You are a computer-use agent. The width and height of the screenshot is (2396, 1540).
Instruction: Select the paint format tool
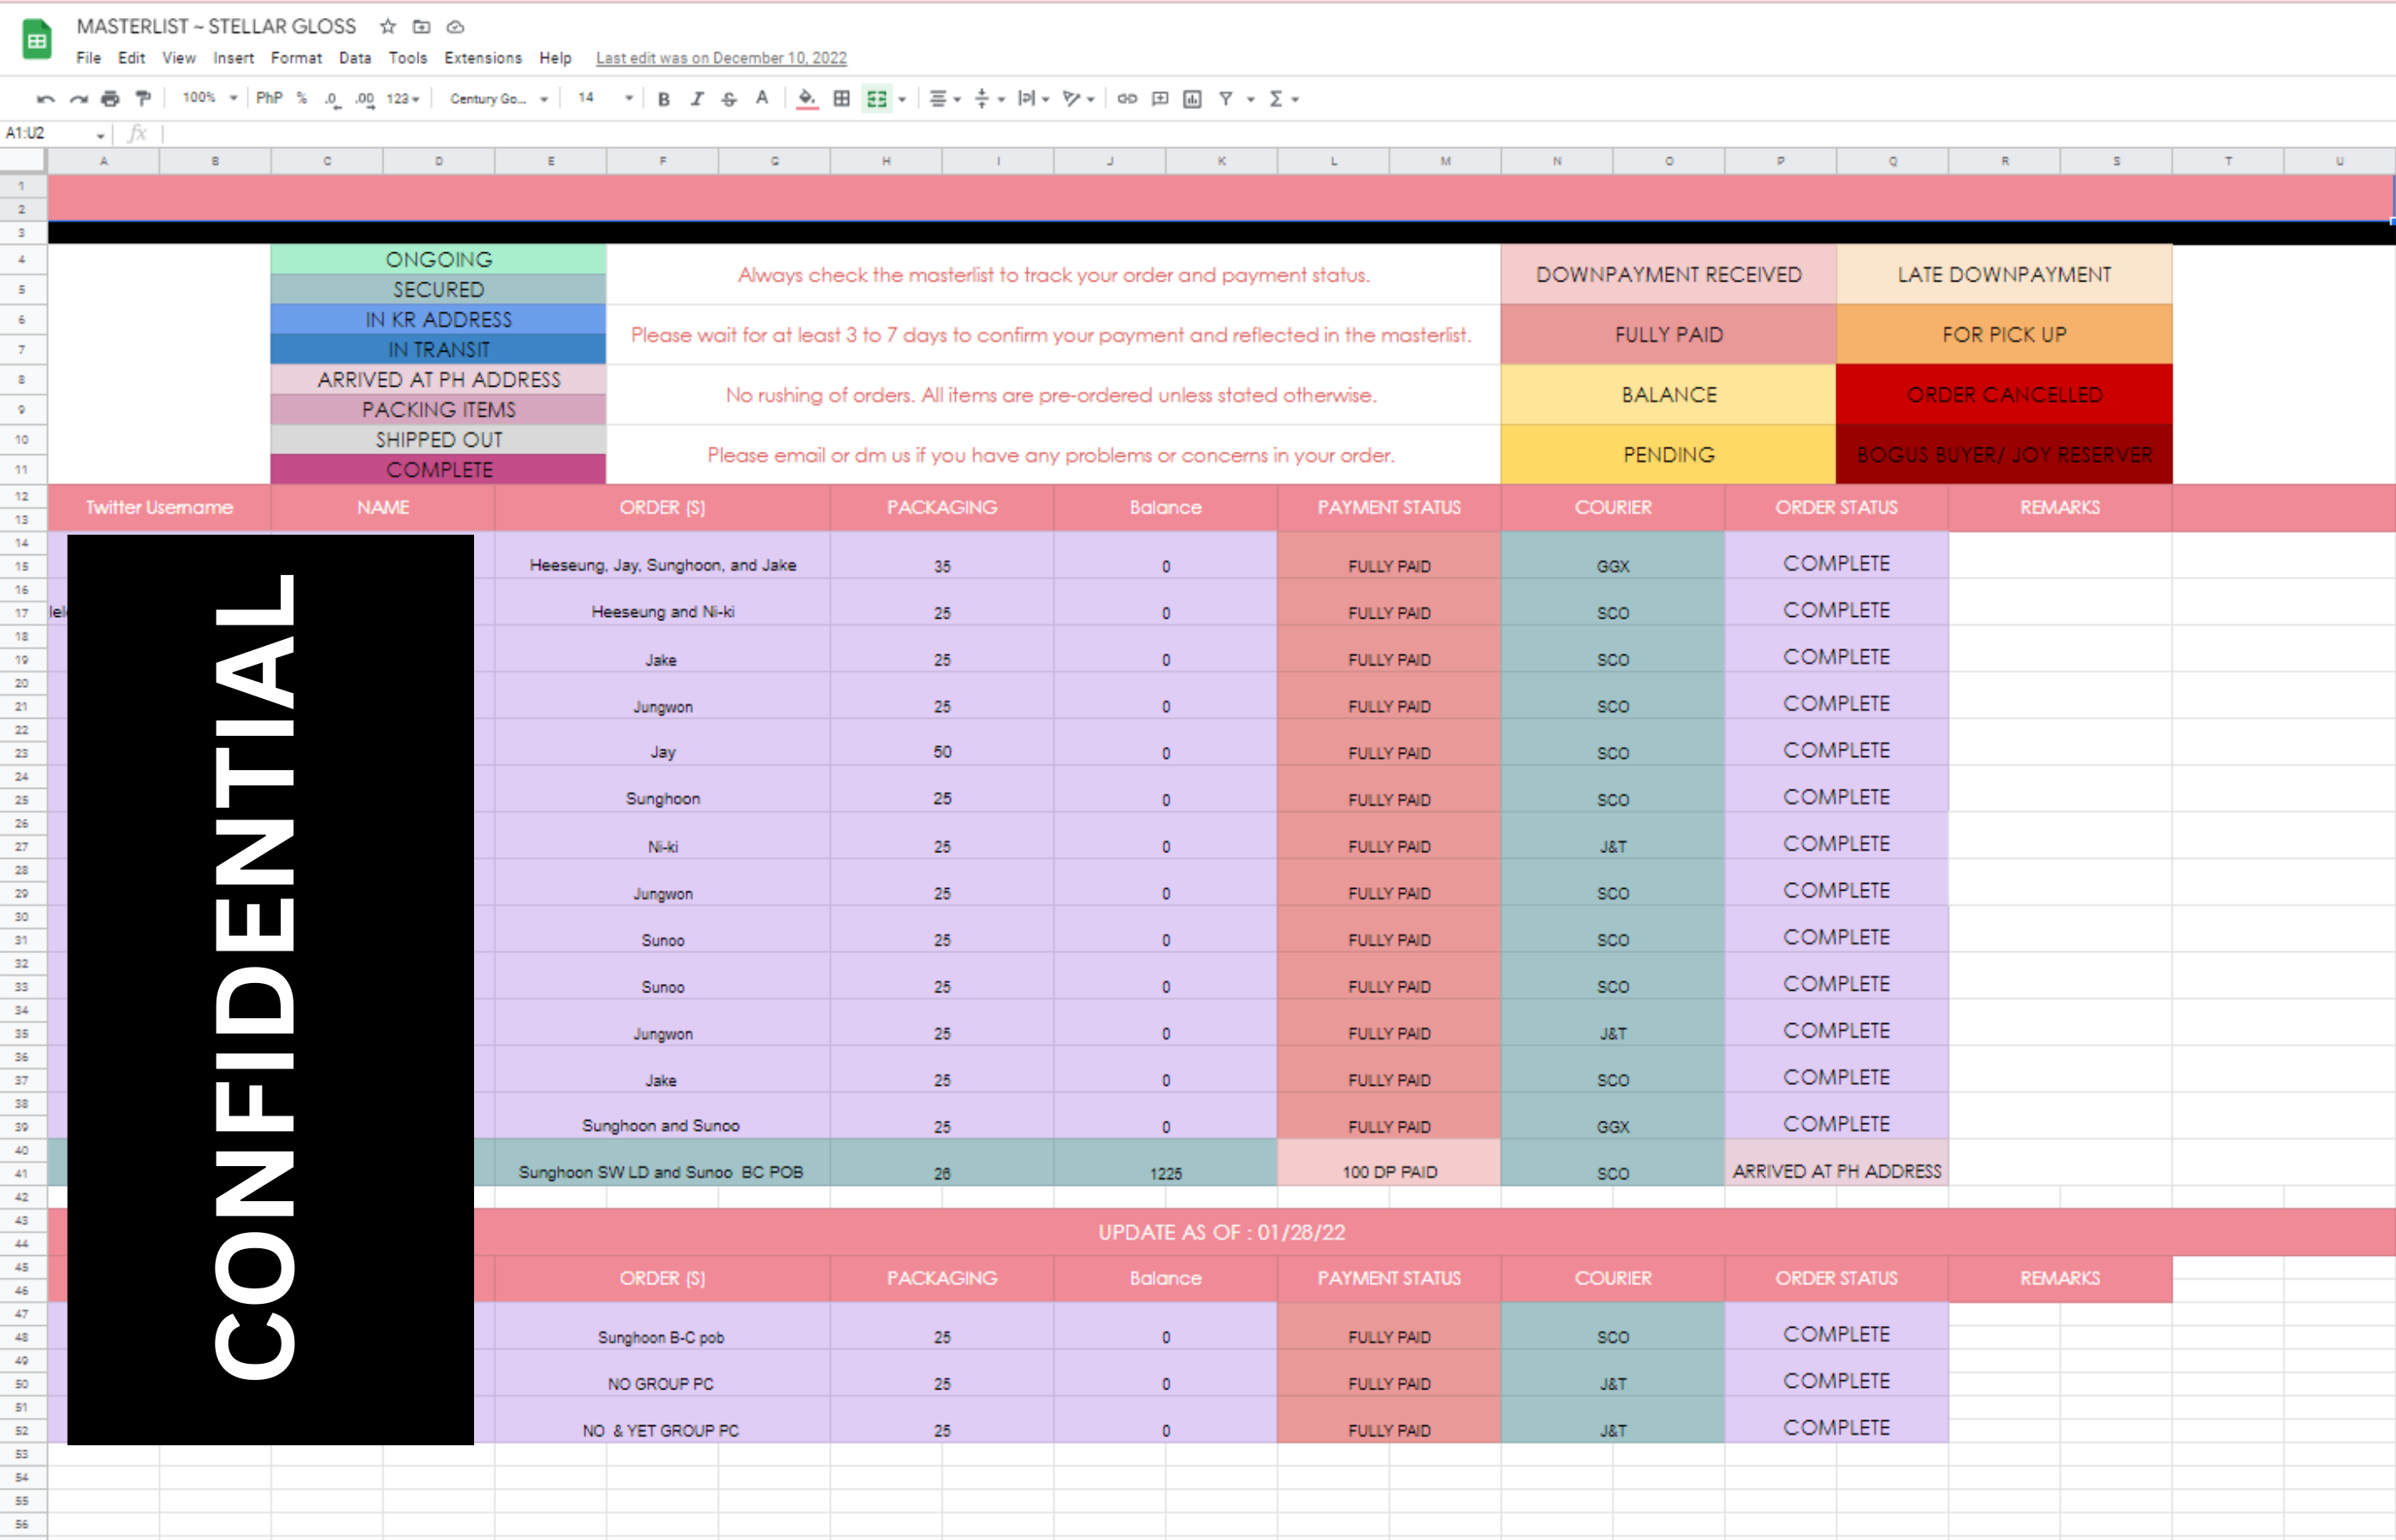143,98
